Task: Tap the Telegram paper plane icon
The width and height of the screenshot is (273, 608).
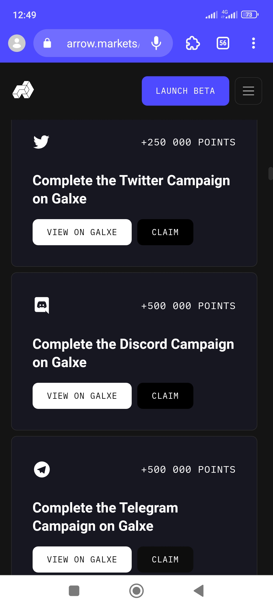Action: coord(42,469)
